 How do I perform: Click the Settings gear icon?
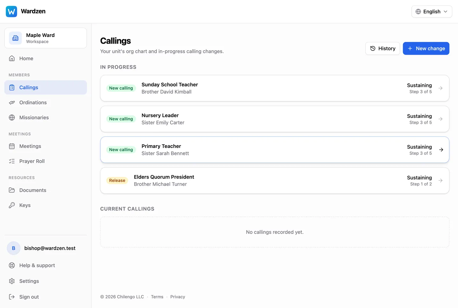pos(12,281)
